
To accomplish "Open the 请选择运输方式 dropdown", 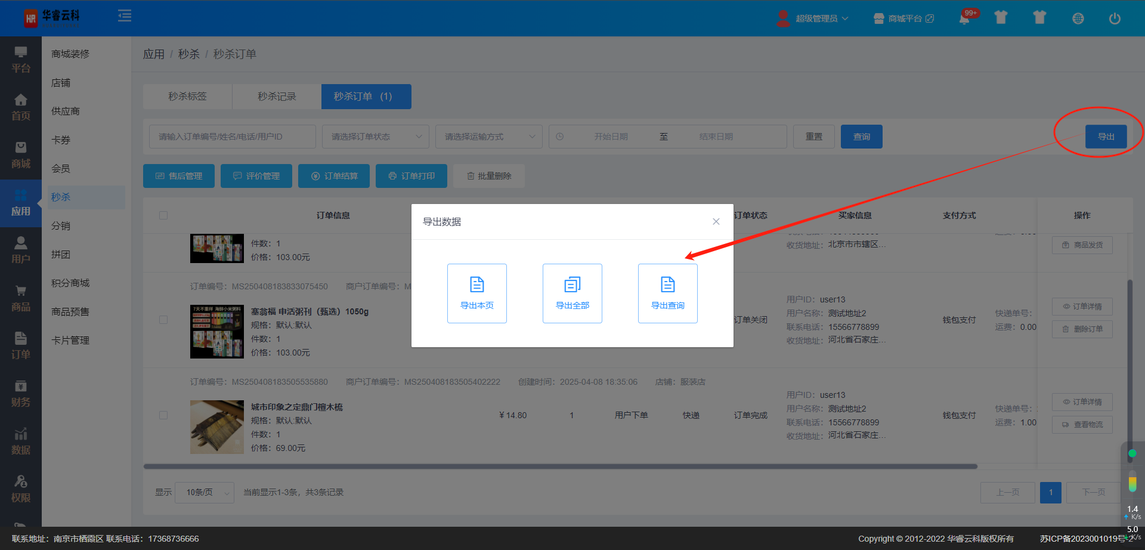I will click(488, 137).
